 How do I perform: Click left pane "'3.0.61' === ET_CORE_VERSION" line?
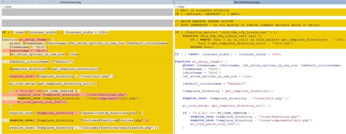pyautogui.click(x=45, y=91)
